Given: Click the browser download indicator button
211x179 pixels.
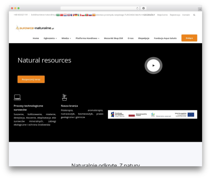Looking at the screenshot, I should [143, 8].
